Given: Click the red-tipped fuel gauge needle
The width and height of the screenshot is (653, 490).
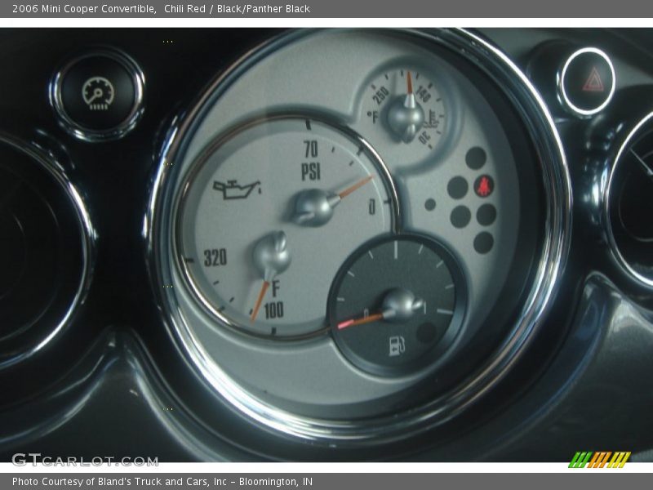Looking at the screenshot, I should point(361,320).
